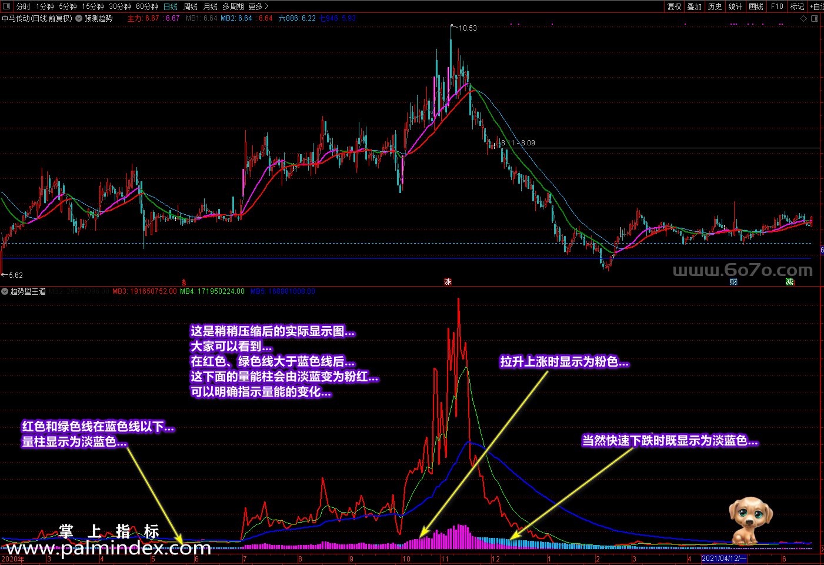Toggle the left side panel icon

tap(6, 6)
